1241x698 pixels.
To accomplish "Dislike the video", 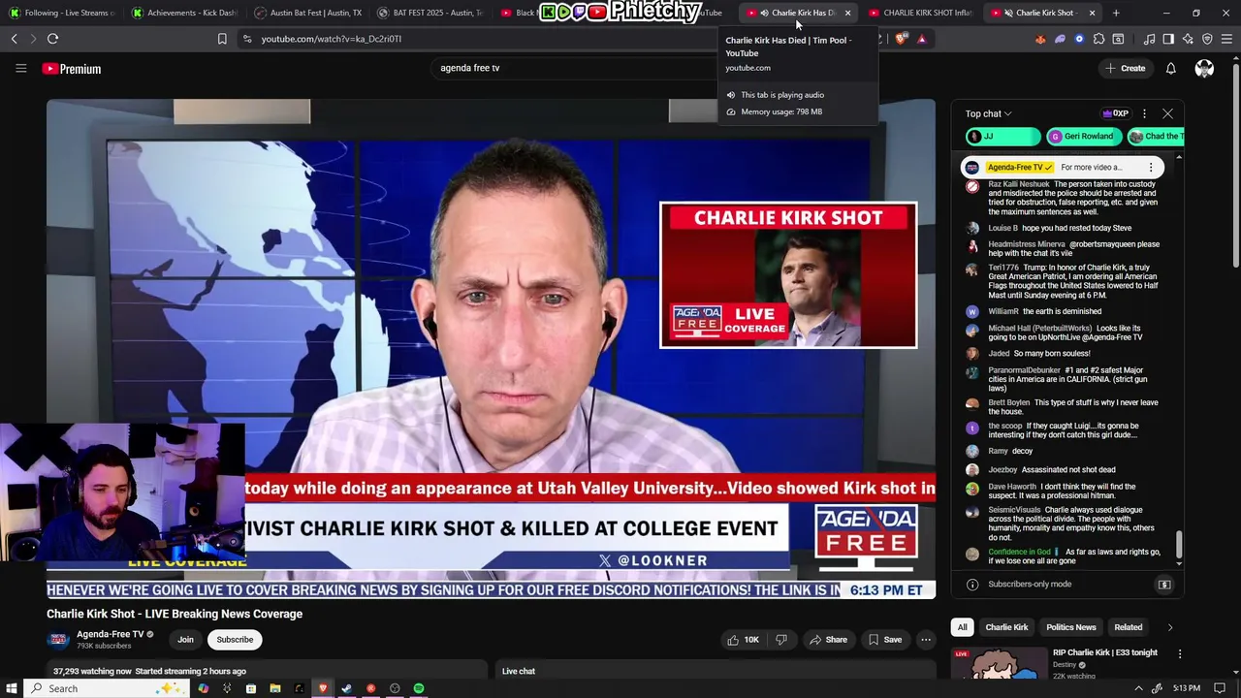I will (x=781, y=640).
